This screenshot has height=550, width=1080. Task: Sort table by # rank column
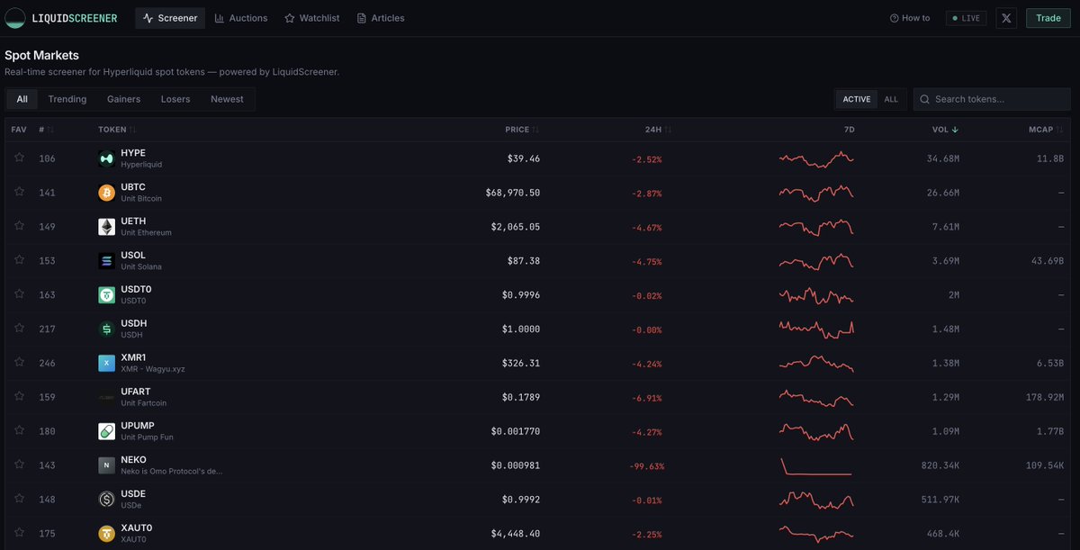point(47,130)
